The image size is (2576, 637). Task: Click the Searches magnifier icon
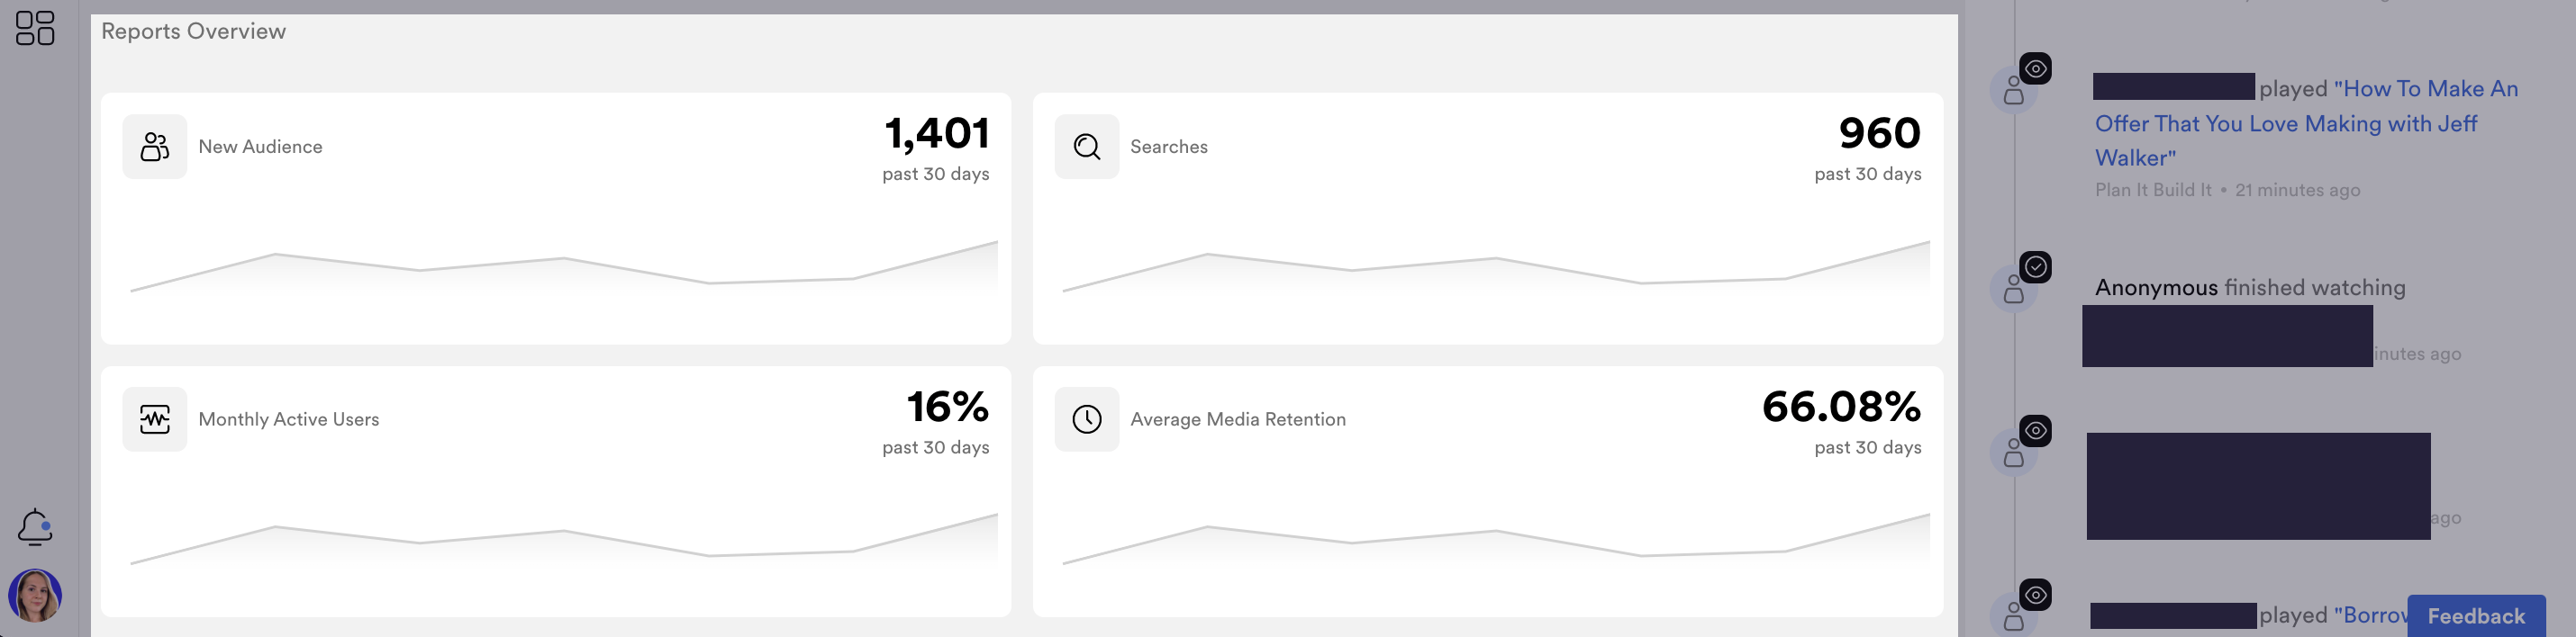point(1087,147)
